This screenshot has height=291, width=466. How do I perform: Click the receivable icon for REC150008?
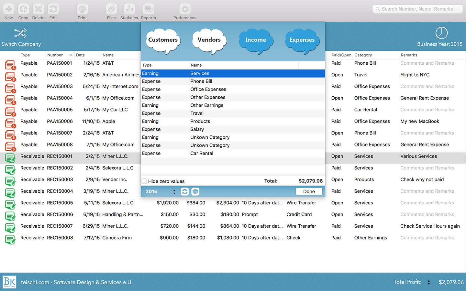coord(10,240)
